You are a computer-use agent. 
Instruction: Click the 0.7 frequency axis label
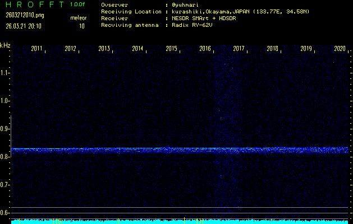pos(5,185)
